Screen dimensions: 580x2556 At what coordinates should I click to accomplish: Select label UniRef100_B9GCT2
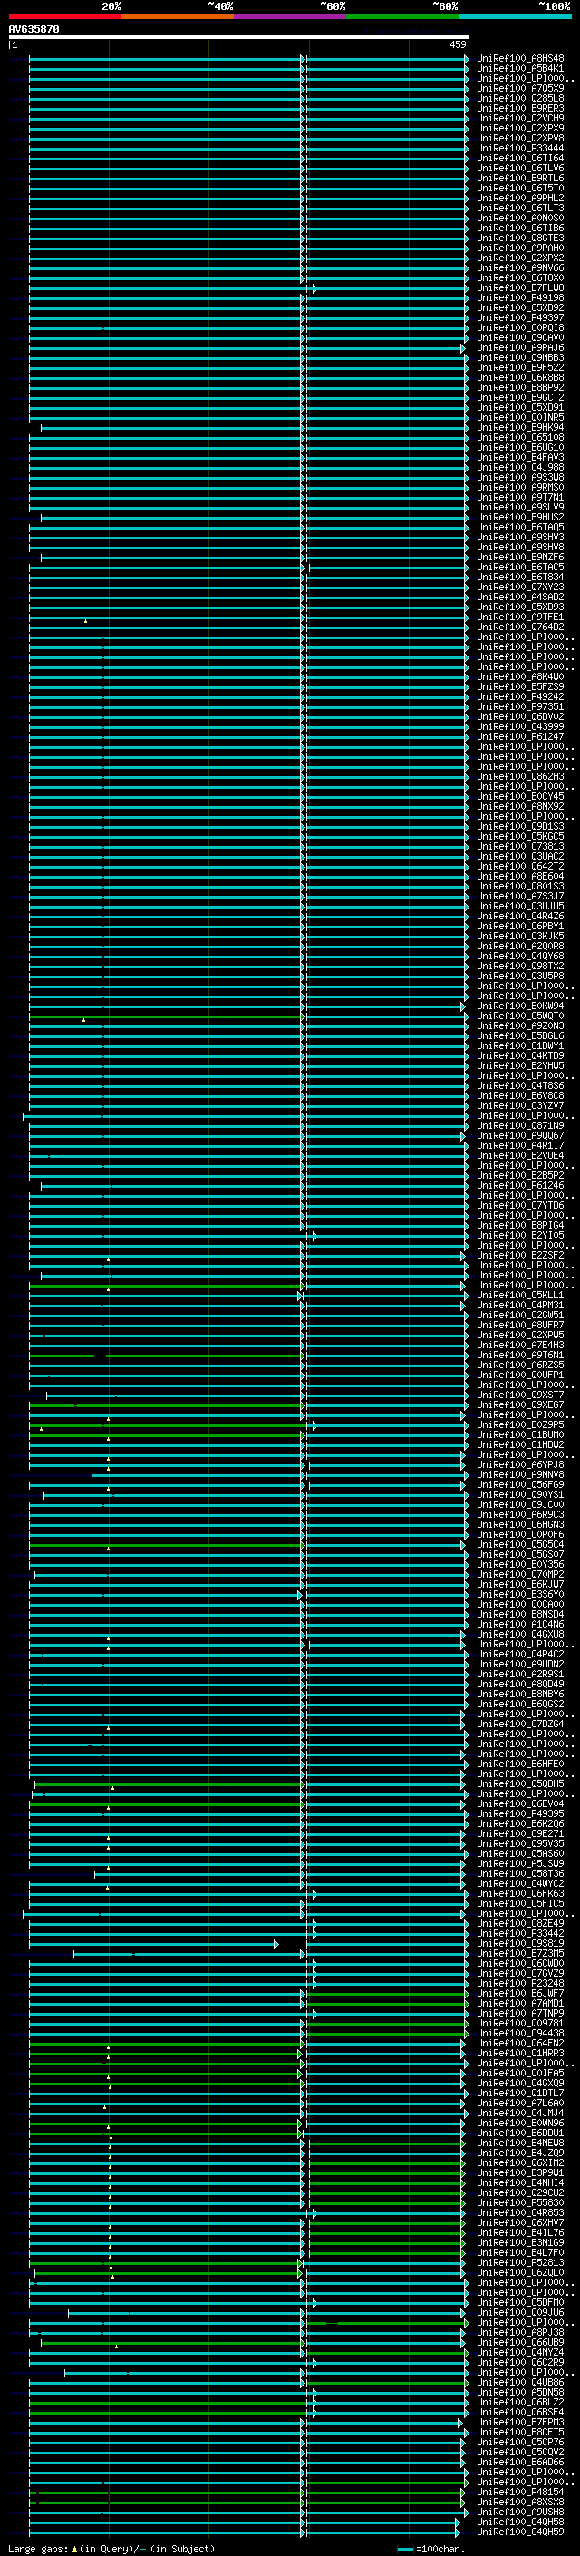click(x=520, y=397)
